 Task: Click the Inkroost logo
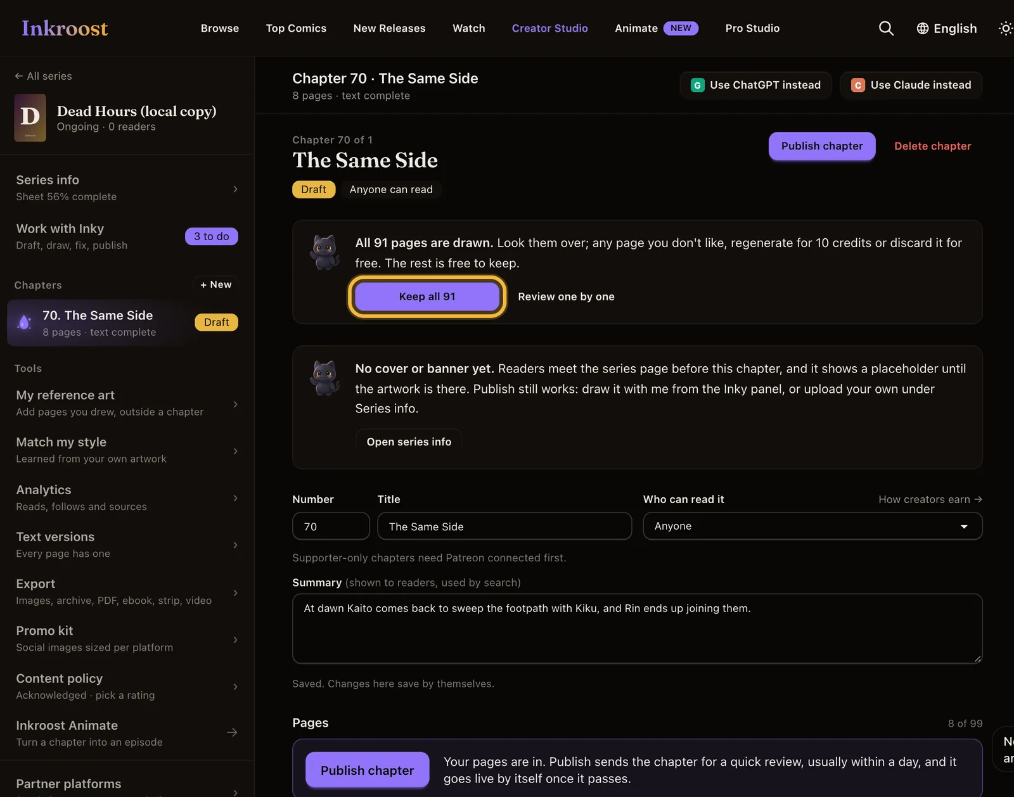pyautogui.click(x=65, y=29)
